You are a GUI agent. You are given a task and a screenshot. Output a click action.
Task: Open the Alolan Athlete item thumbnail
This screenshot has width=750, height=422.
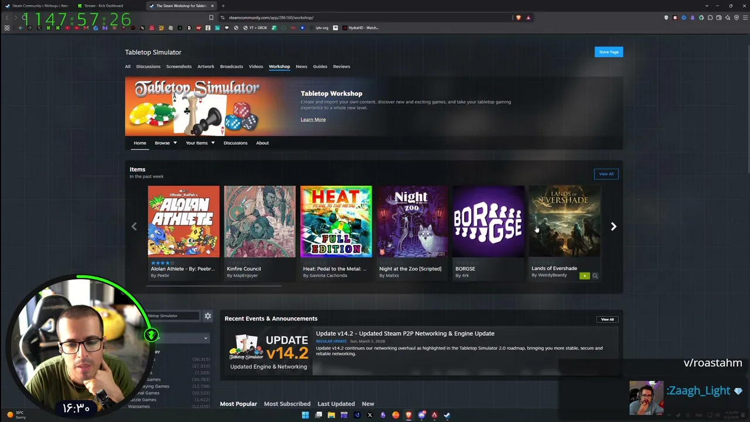[183, 222]
